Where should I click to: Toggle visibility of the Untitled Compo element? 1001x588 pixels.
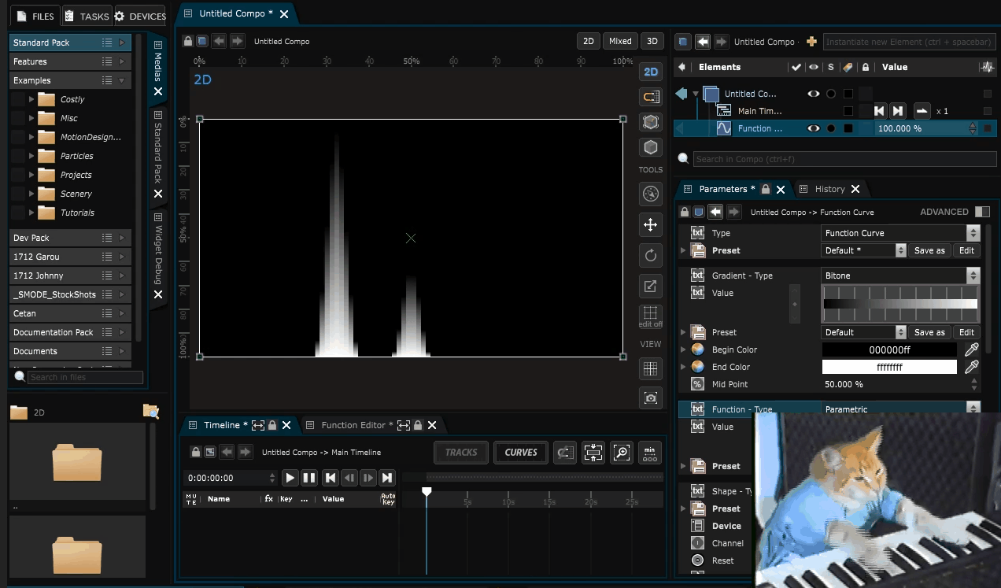tap(814, 94)
